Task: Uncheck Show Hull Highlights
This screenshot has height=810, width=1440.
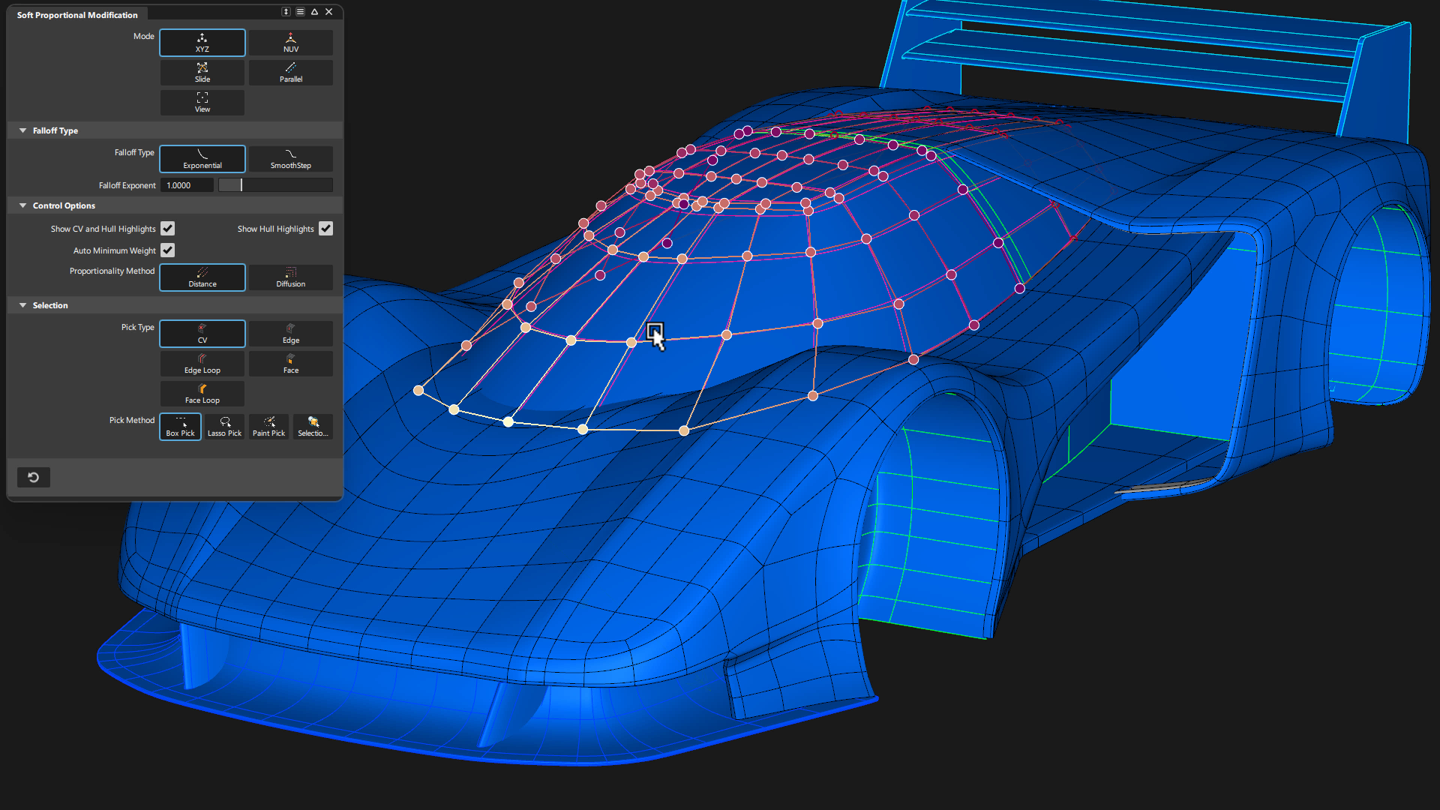Action: [325, 229]
